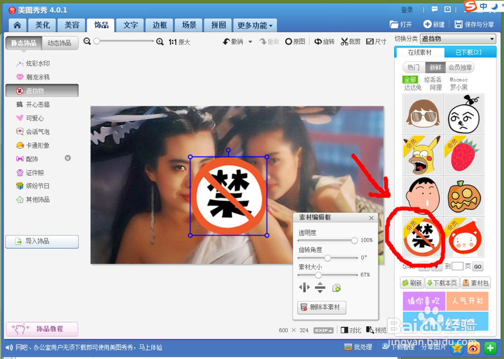This screenshot has height=359, width=504.
Task: Show the 原图 original image
Action: point(295,42)
